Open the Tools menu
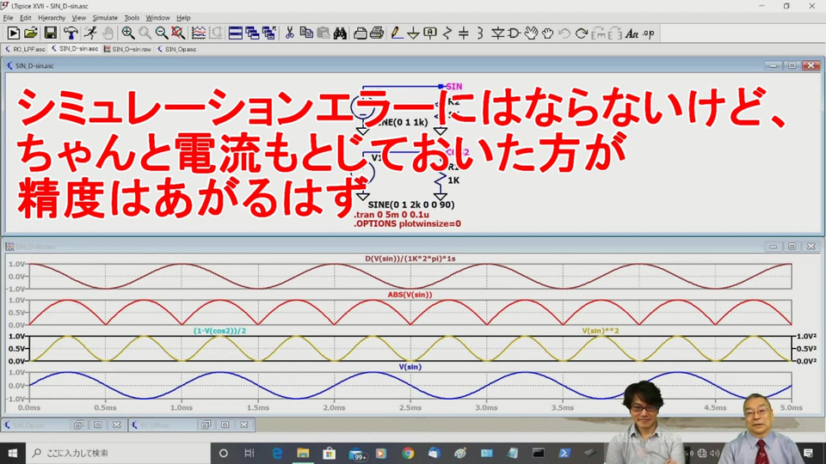Image resolution: width=826 pixels, height=464 pixels. point(132,18)
